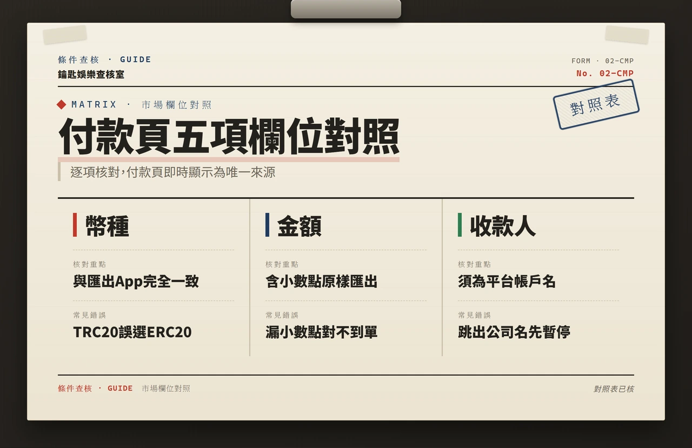
Task: Click the subtitle 逐項核對,付款頁即時顯示為唯一來源
Action: [x=172, y=172]
